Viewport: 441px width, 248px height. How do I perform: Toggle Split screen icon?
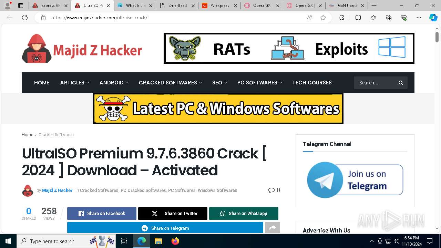[x=358, y=18]
